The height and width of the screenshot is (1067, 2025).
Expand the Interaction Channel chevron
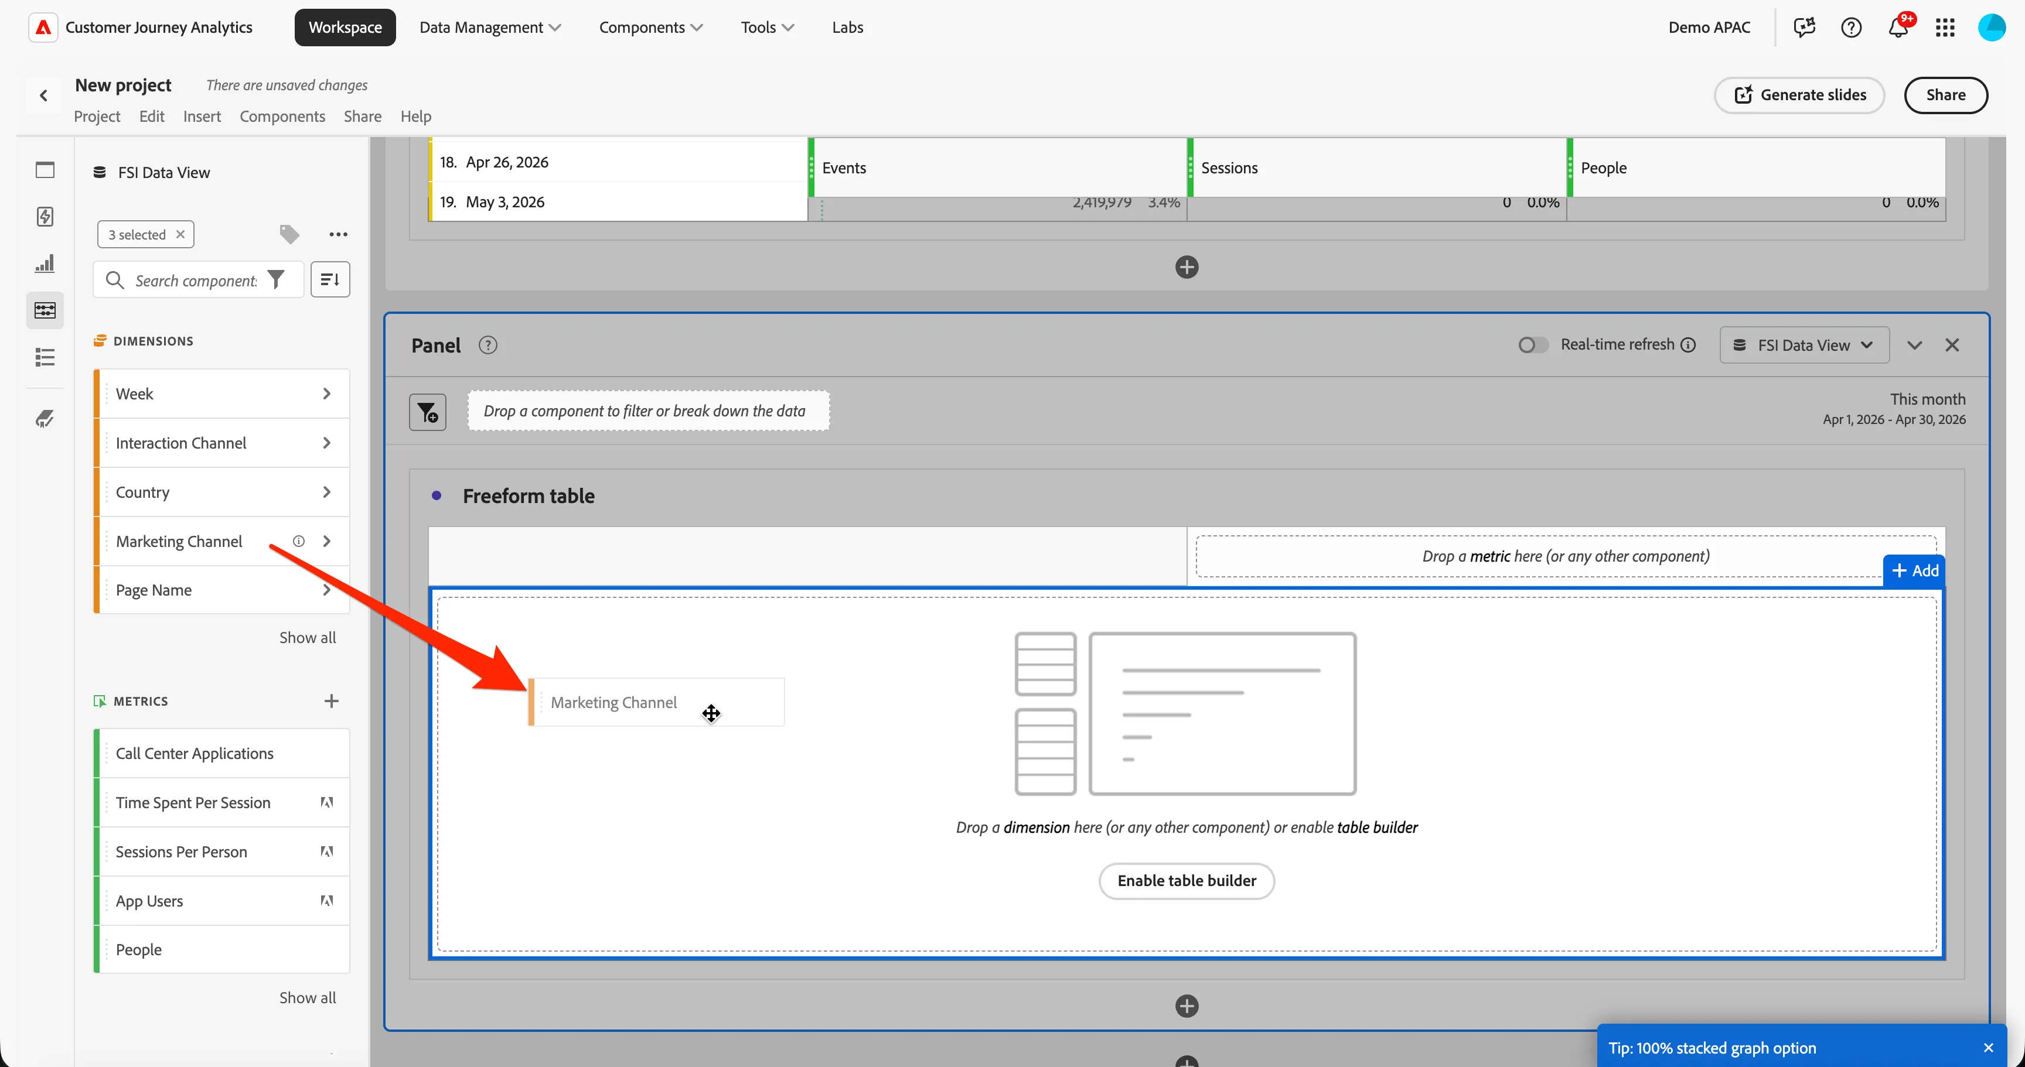coord(326,443)
